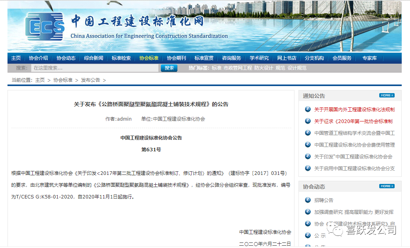This screenshot has height=248, width=410.
Task: Open the 中国管道工程结构学术交流会 notice
Action: point(354,133)
